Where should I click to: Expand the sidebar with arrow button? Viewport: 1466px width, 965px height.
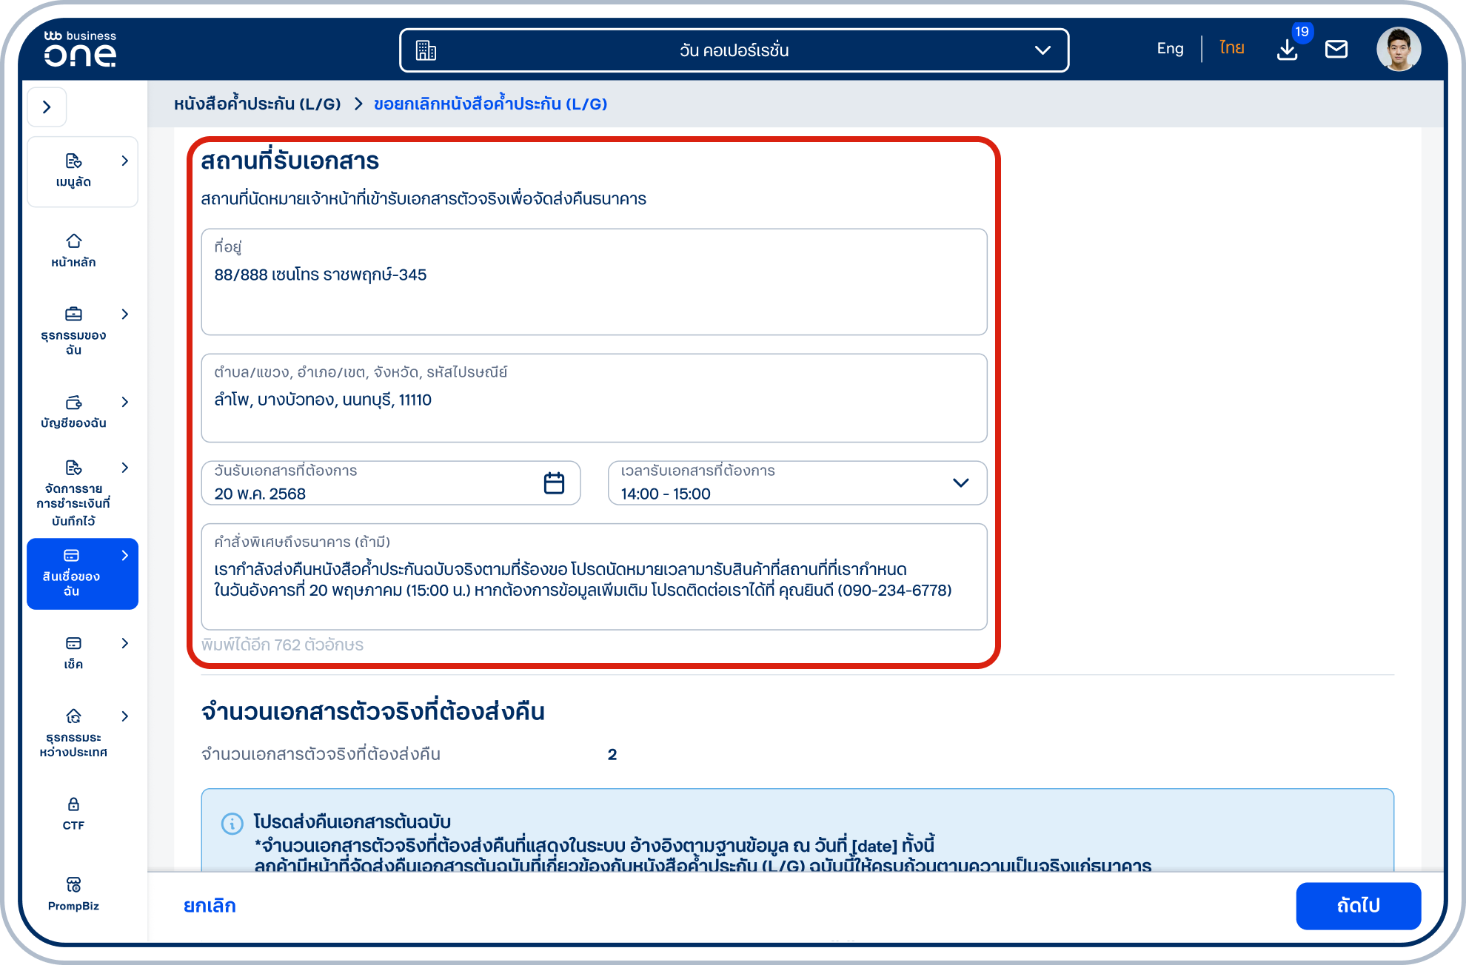[47, 107]
